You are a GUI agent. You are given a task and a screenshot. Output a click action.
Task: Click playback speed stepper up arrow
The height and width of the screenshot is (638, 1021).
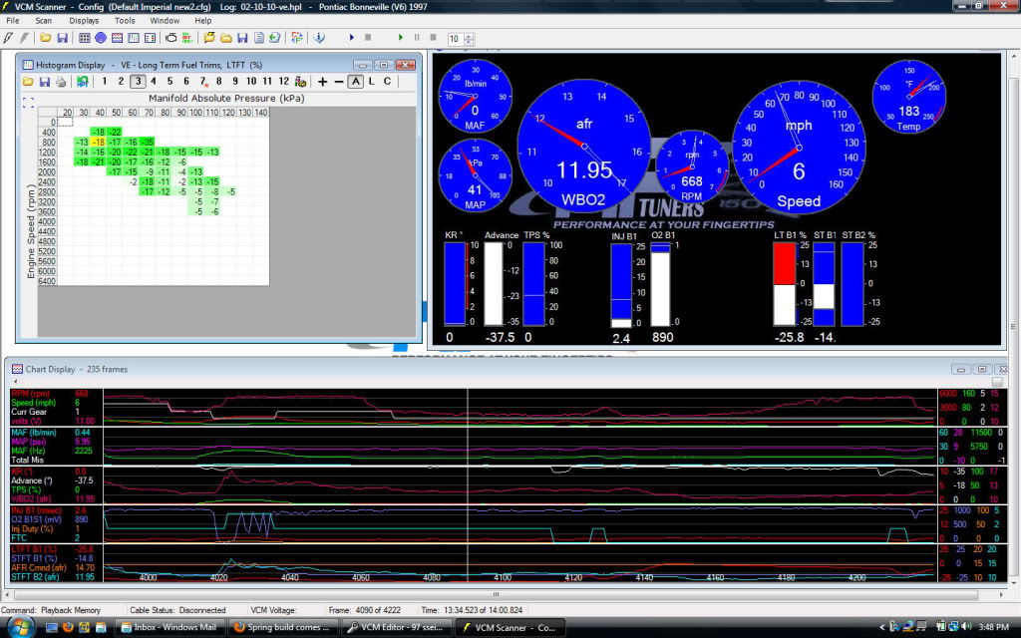[x=469, y=35]
